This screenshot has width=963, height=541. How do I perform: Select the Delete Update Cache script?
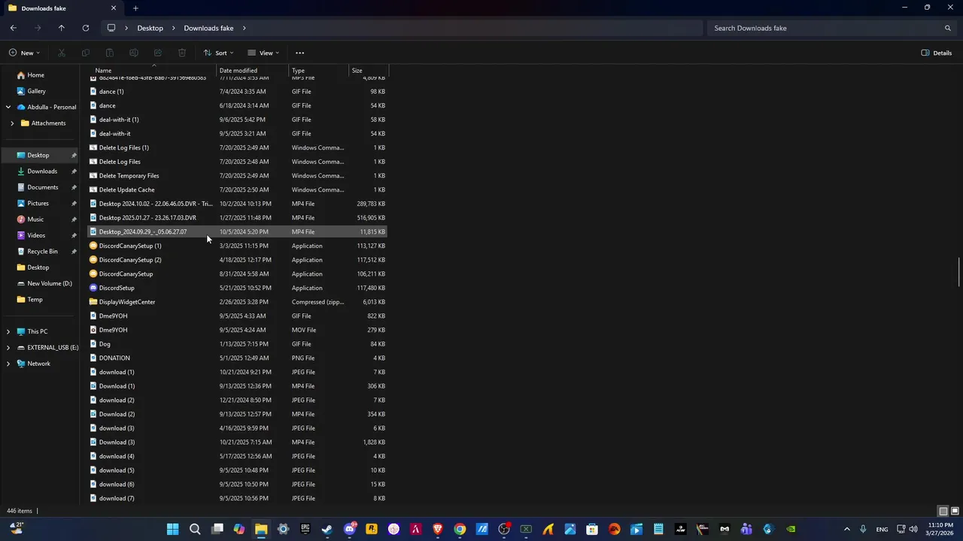pos(238,190)
